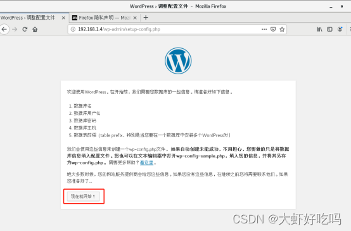The height and width of the screenshot is (231, 351).
Task: Go back with the browser back arrow
Action: pos(4,29)
